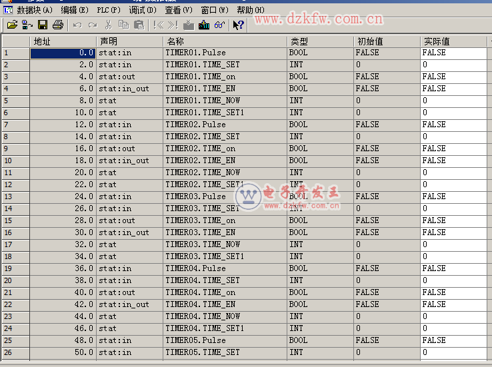The width and height of the screenshot is (492, 367).
Task: Click actual value cell of TIMER01.TIME_SET
Action: pos(453,65)
